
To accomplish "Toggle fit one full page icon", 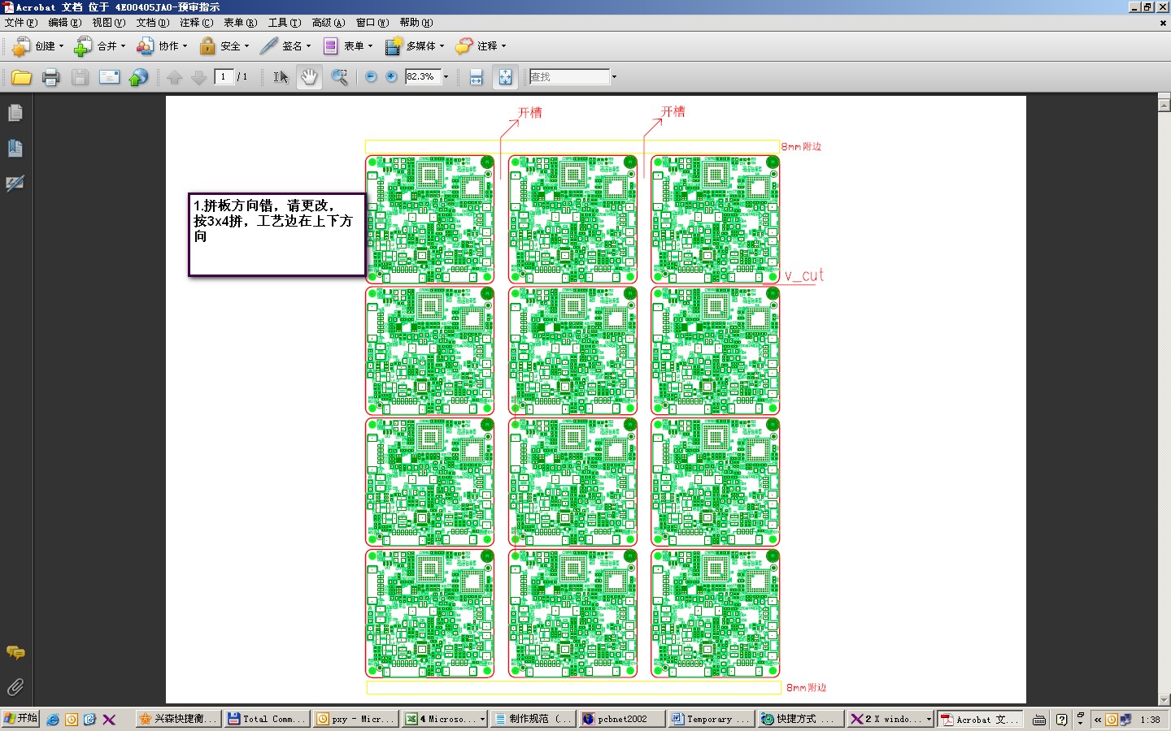I will pyautogui.click(x=505, y=77).
